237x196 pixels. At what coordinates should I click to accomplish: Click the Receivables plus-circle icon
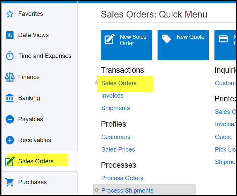click(10, 140)
